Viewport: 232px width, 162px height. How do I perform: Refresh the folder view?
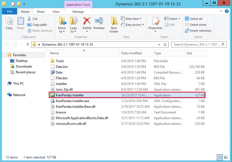coord(165,45)
